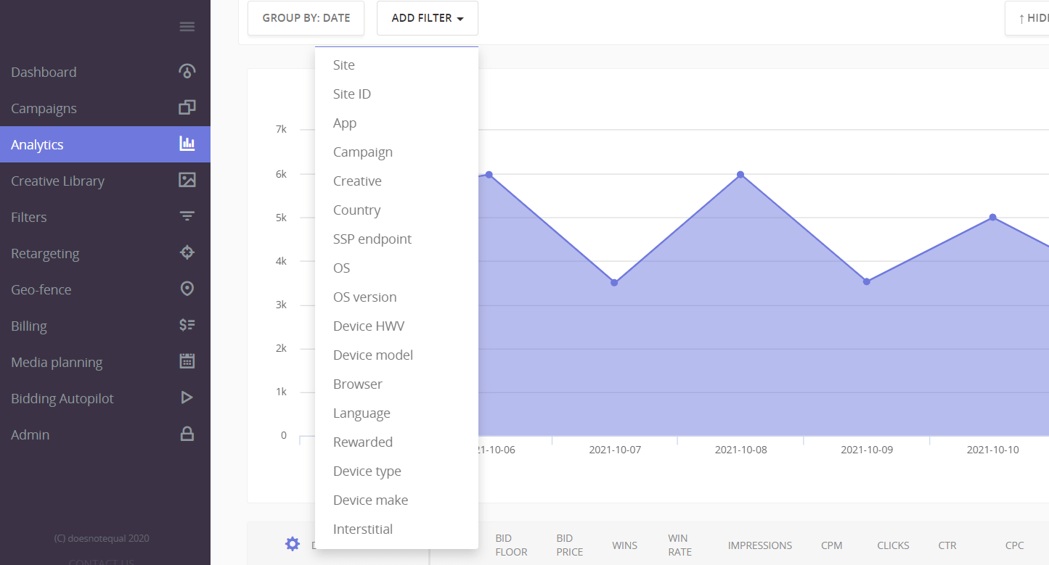Click the Geo-fence pin icon
The height and width of the screenshot is (565, 1049).
(187, 289)
